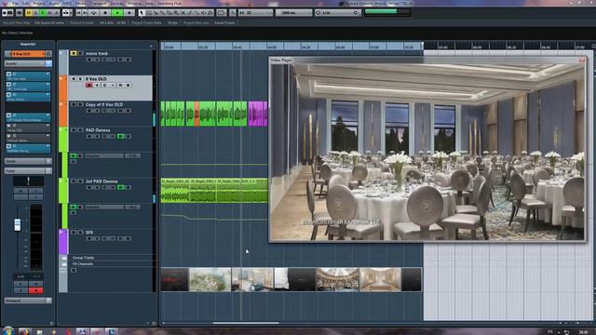Select the green audio event on 2of PAD Geneva lane

214,191
